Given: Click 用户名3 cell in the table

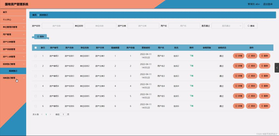Looking at the screenshot, I should (161, 76).
